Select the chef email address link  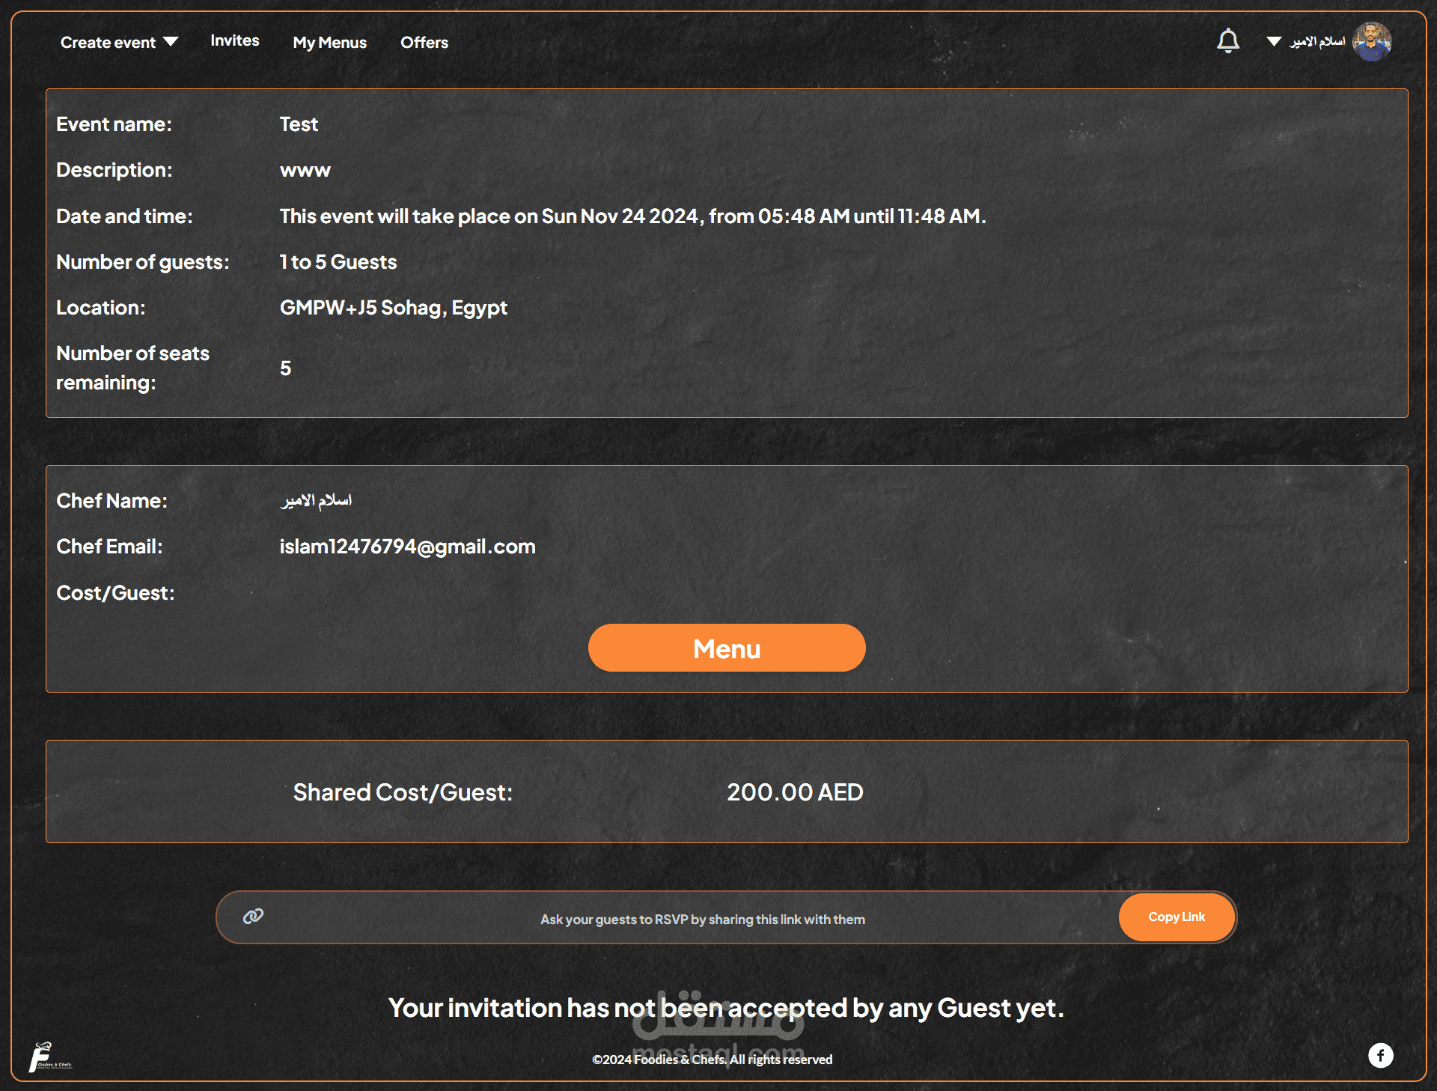pyautogui.click(x=409, y=547)
